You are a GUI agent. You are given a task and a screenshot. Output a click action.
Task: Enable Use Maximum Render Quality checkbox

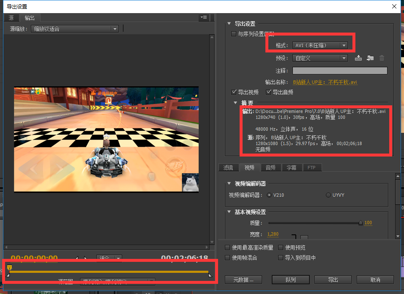(227, 247)
